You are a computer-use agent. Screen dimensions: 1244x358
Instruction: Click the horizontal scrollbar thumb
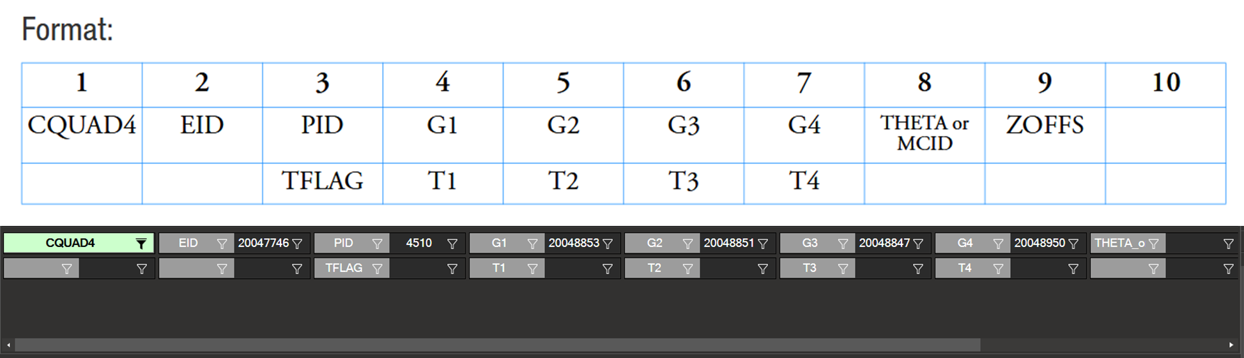[x=497, y=345]
